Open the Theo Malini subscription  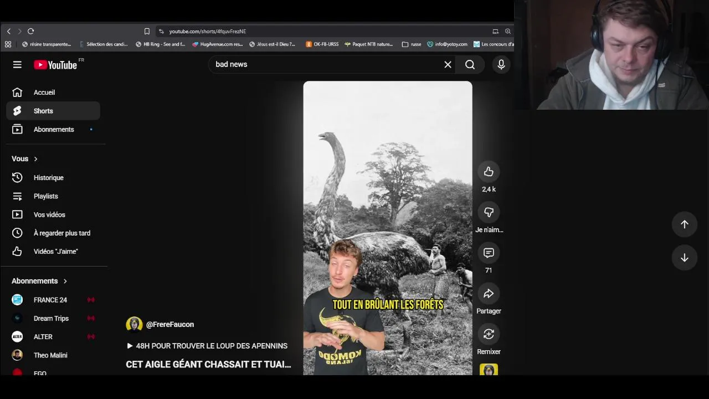[x=53, y=355]
